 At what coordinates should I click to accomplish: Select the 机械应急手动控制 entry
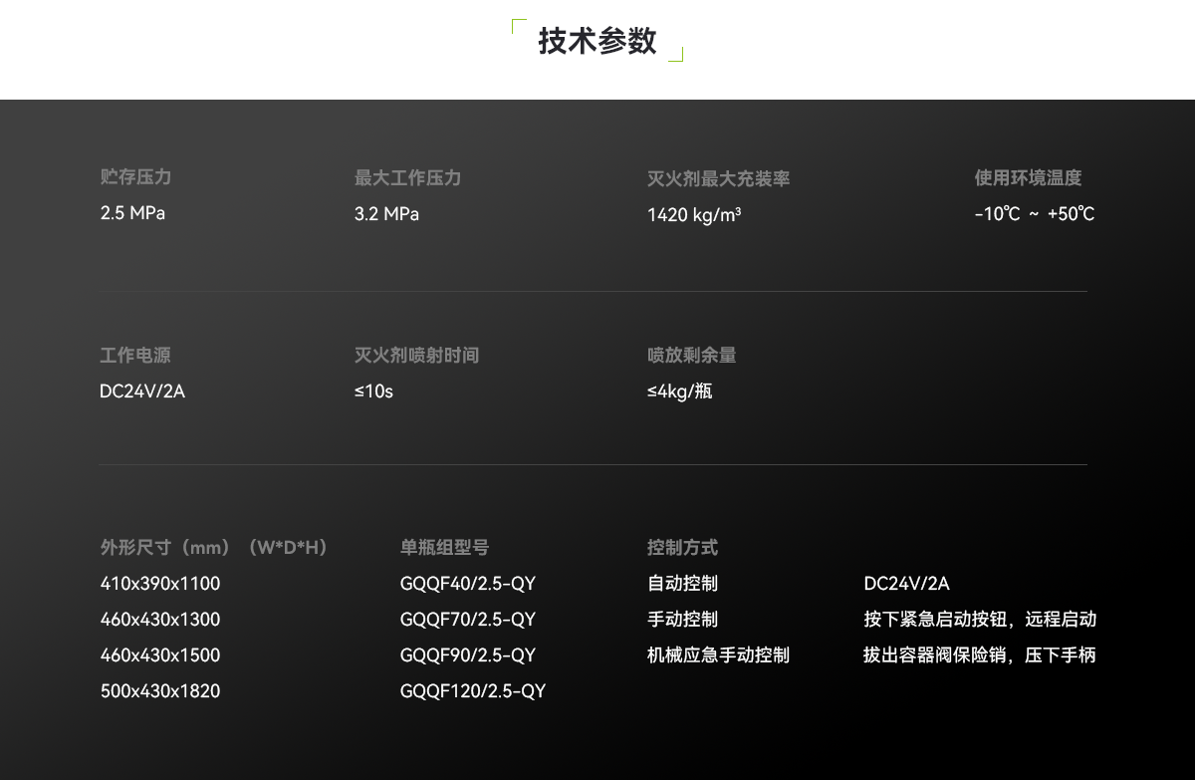coord(719,654)
